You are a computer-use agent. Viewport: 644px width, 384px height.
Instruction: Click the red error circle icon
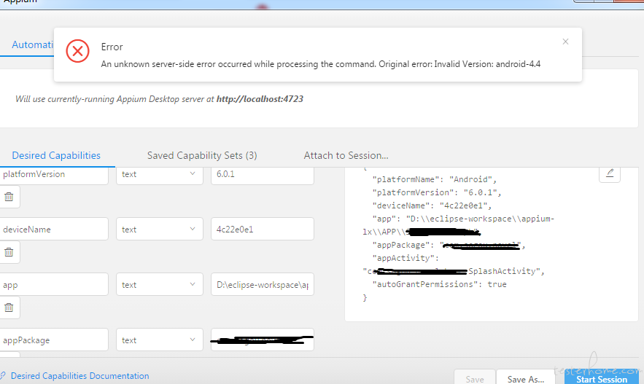[x=77, y=51]
